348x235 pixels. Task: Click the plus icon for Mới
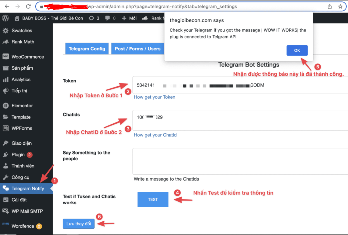point(124,18)
